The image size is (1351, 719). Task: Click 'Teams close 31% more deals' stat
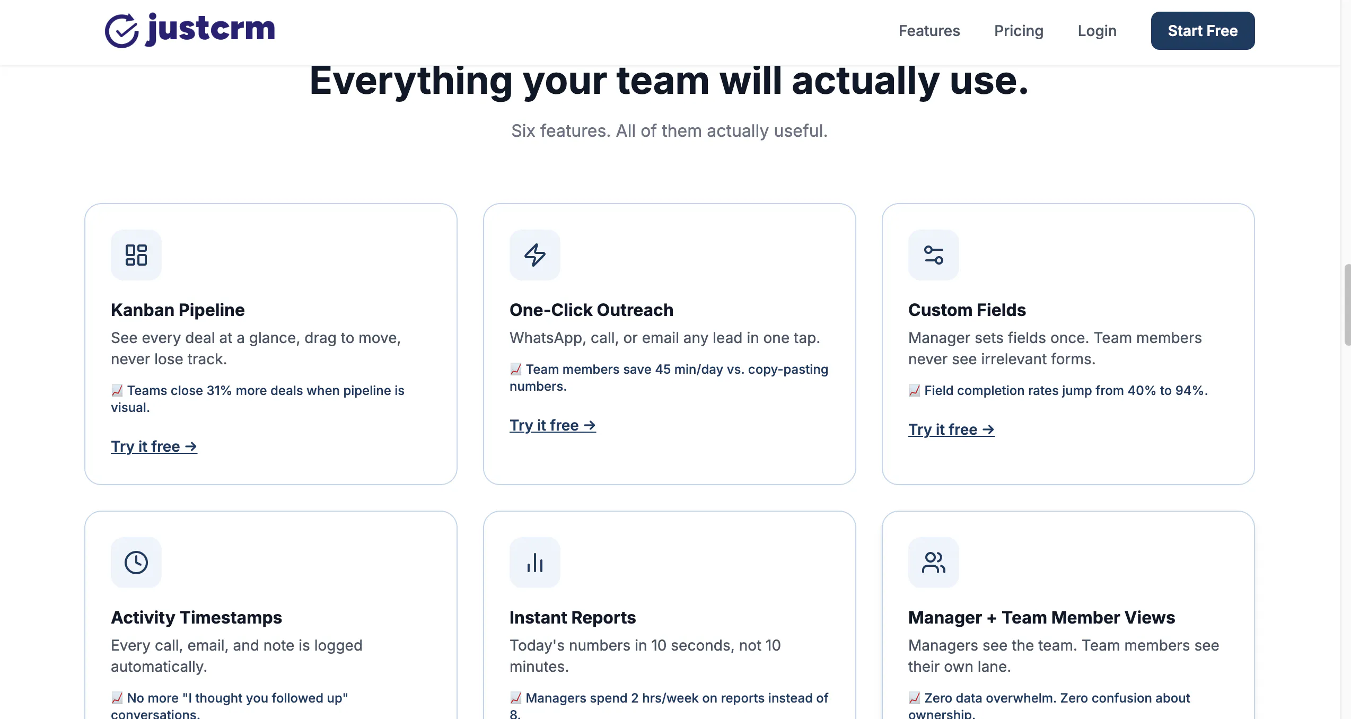[x=258, y=399]
